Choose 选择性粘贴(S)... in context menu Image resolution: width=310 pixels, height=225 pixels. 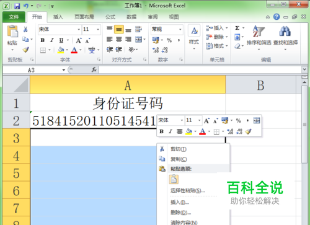[187, 190]
